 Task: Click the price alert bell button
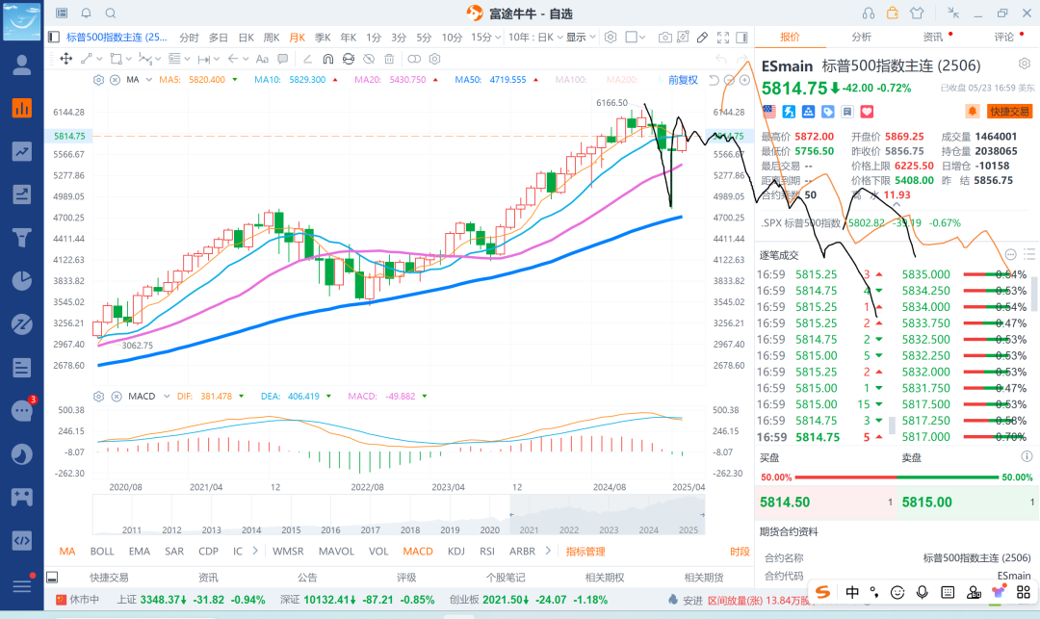pos(972,112)
